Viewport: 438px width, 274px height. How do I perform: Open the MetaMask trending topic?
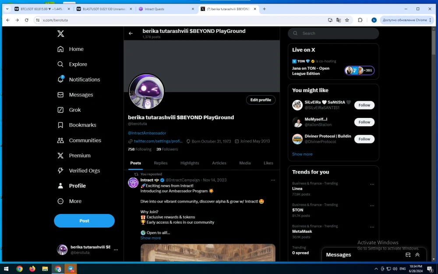pyautogui.click(x=302, y=231)
